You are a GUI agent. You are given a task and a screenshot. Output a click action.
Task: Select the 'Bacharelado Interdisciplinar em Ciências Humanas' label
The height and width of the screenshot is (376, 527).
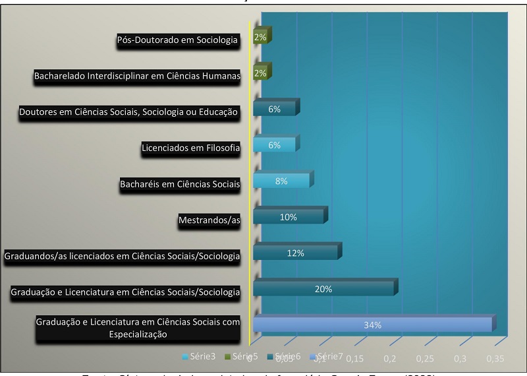(137, 77)
